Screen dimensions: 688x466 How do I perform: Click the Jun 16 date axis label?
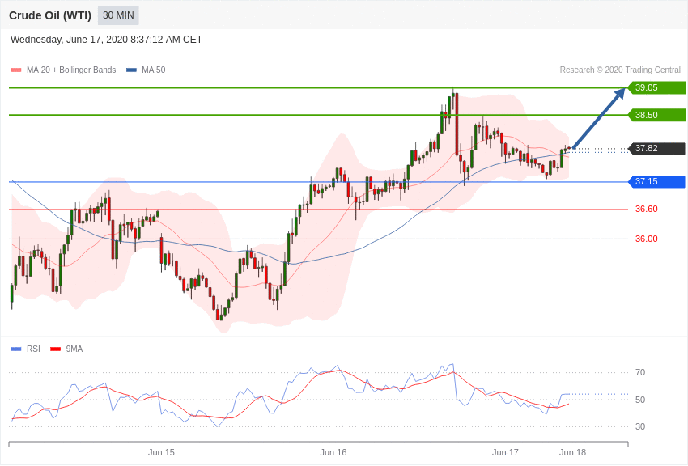click(x=333, y=452)
